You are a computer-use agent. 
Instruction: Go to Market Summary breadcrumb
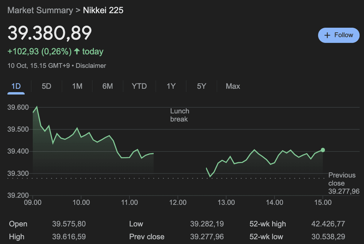[40, 10]
